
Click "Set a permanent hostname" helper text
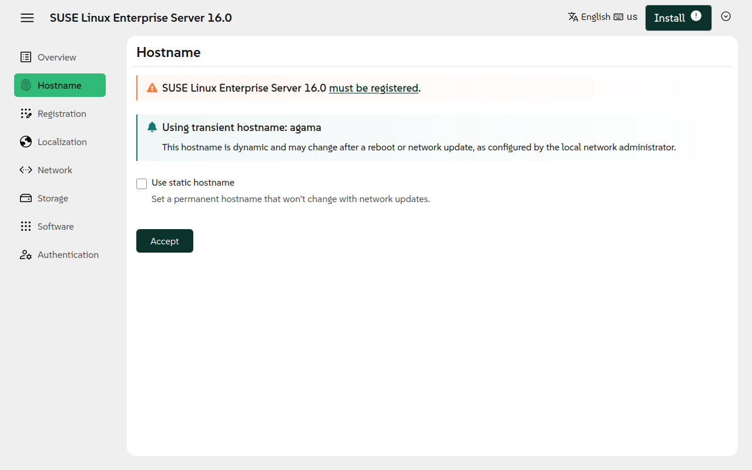pyautogui.click(x=291, y=199)
